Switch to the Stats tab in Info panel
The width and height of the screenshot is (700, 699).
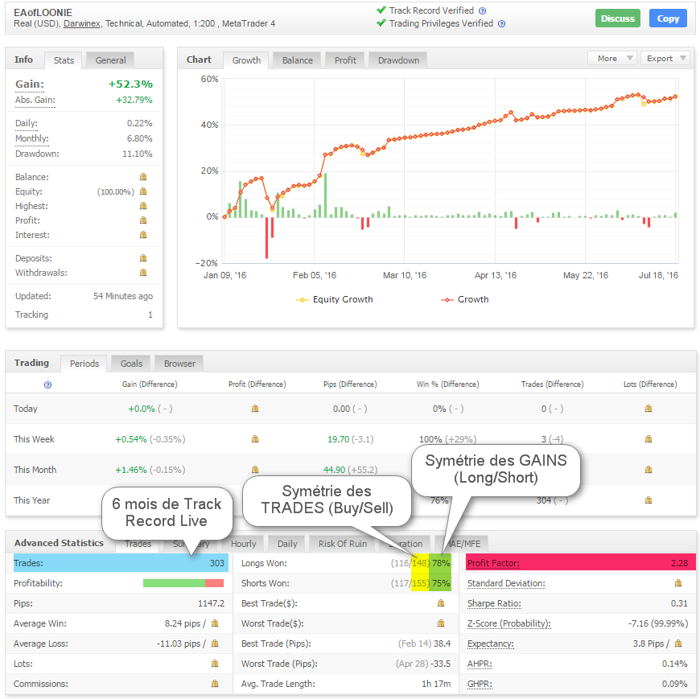pyautogui.click(x=64, y=60)
